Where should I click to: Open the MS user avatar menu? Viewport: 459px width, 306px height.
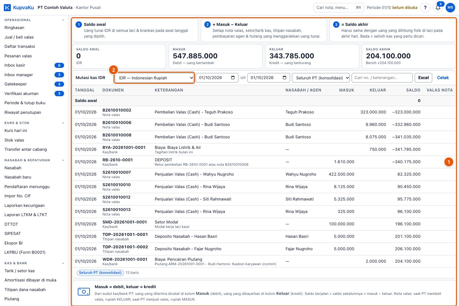point(450,8)
